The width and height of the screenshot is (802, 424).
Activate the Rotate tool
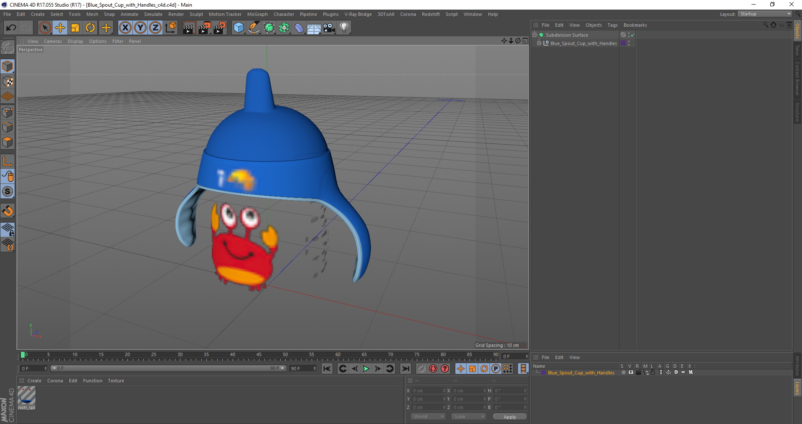pyautogui.click(x=90, y=28)
